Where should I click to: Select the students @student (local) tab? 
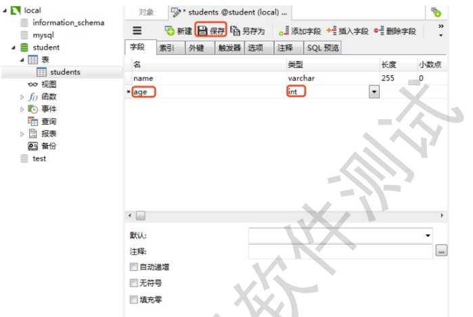(x=229, y=12)
